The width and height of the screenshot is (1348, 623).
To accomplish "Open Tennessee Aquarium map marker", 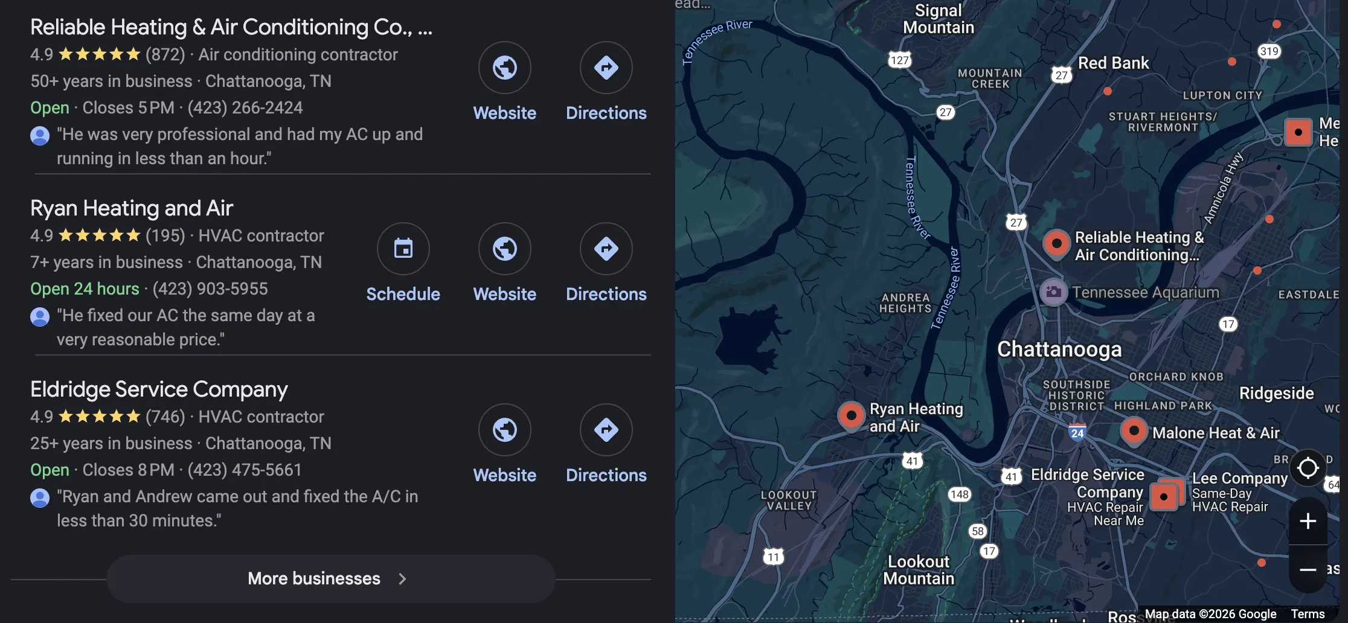I will 1053,292.
